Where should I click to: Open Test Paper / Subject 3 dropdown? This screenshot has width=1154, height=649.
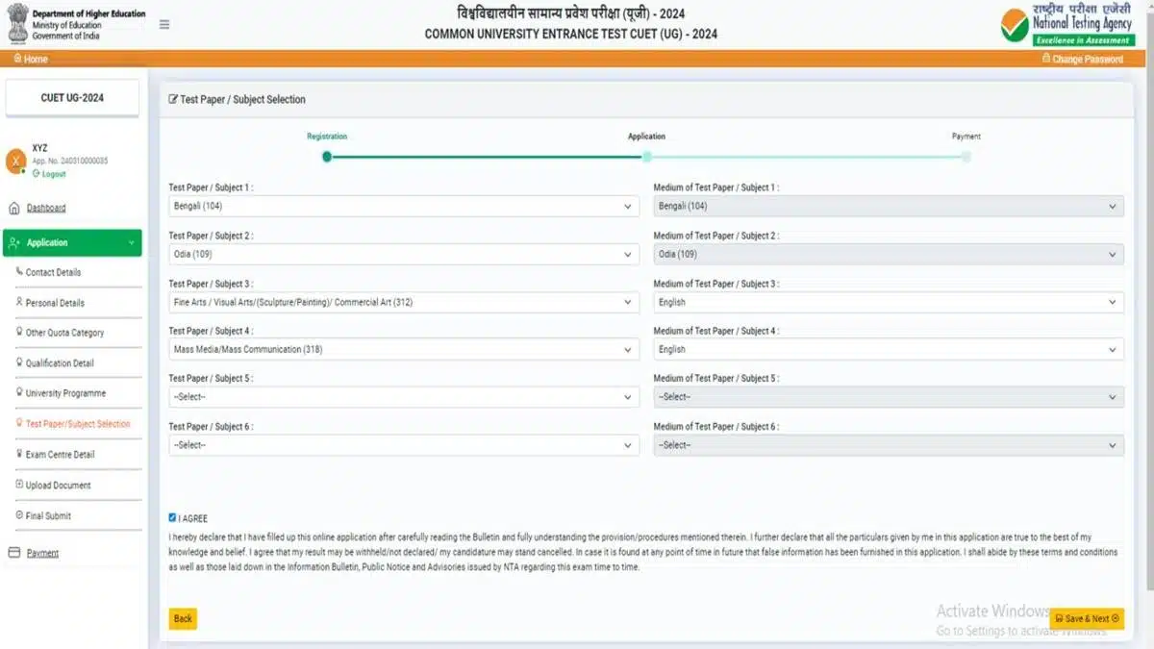(x=404, y=302)
